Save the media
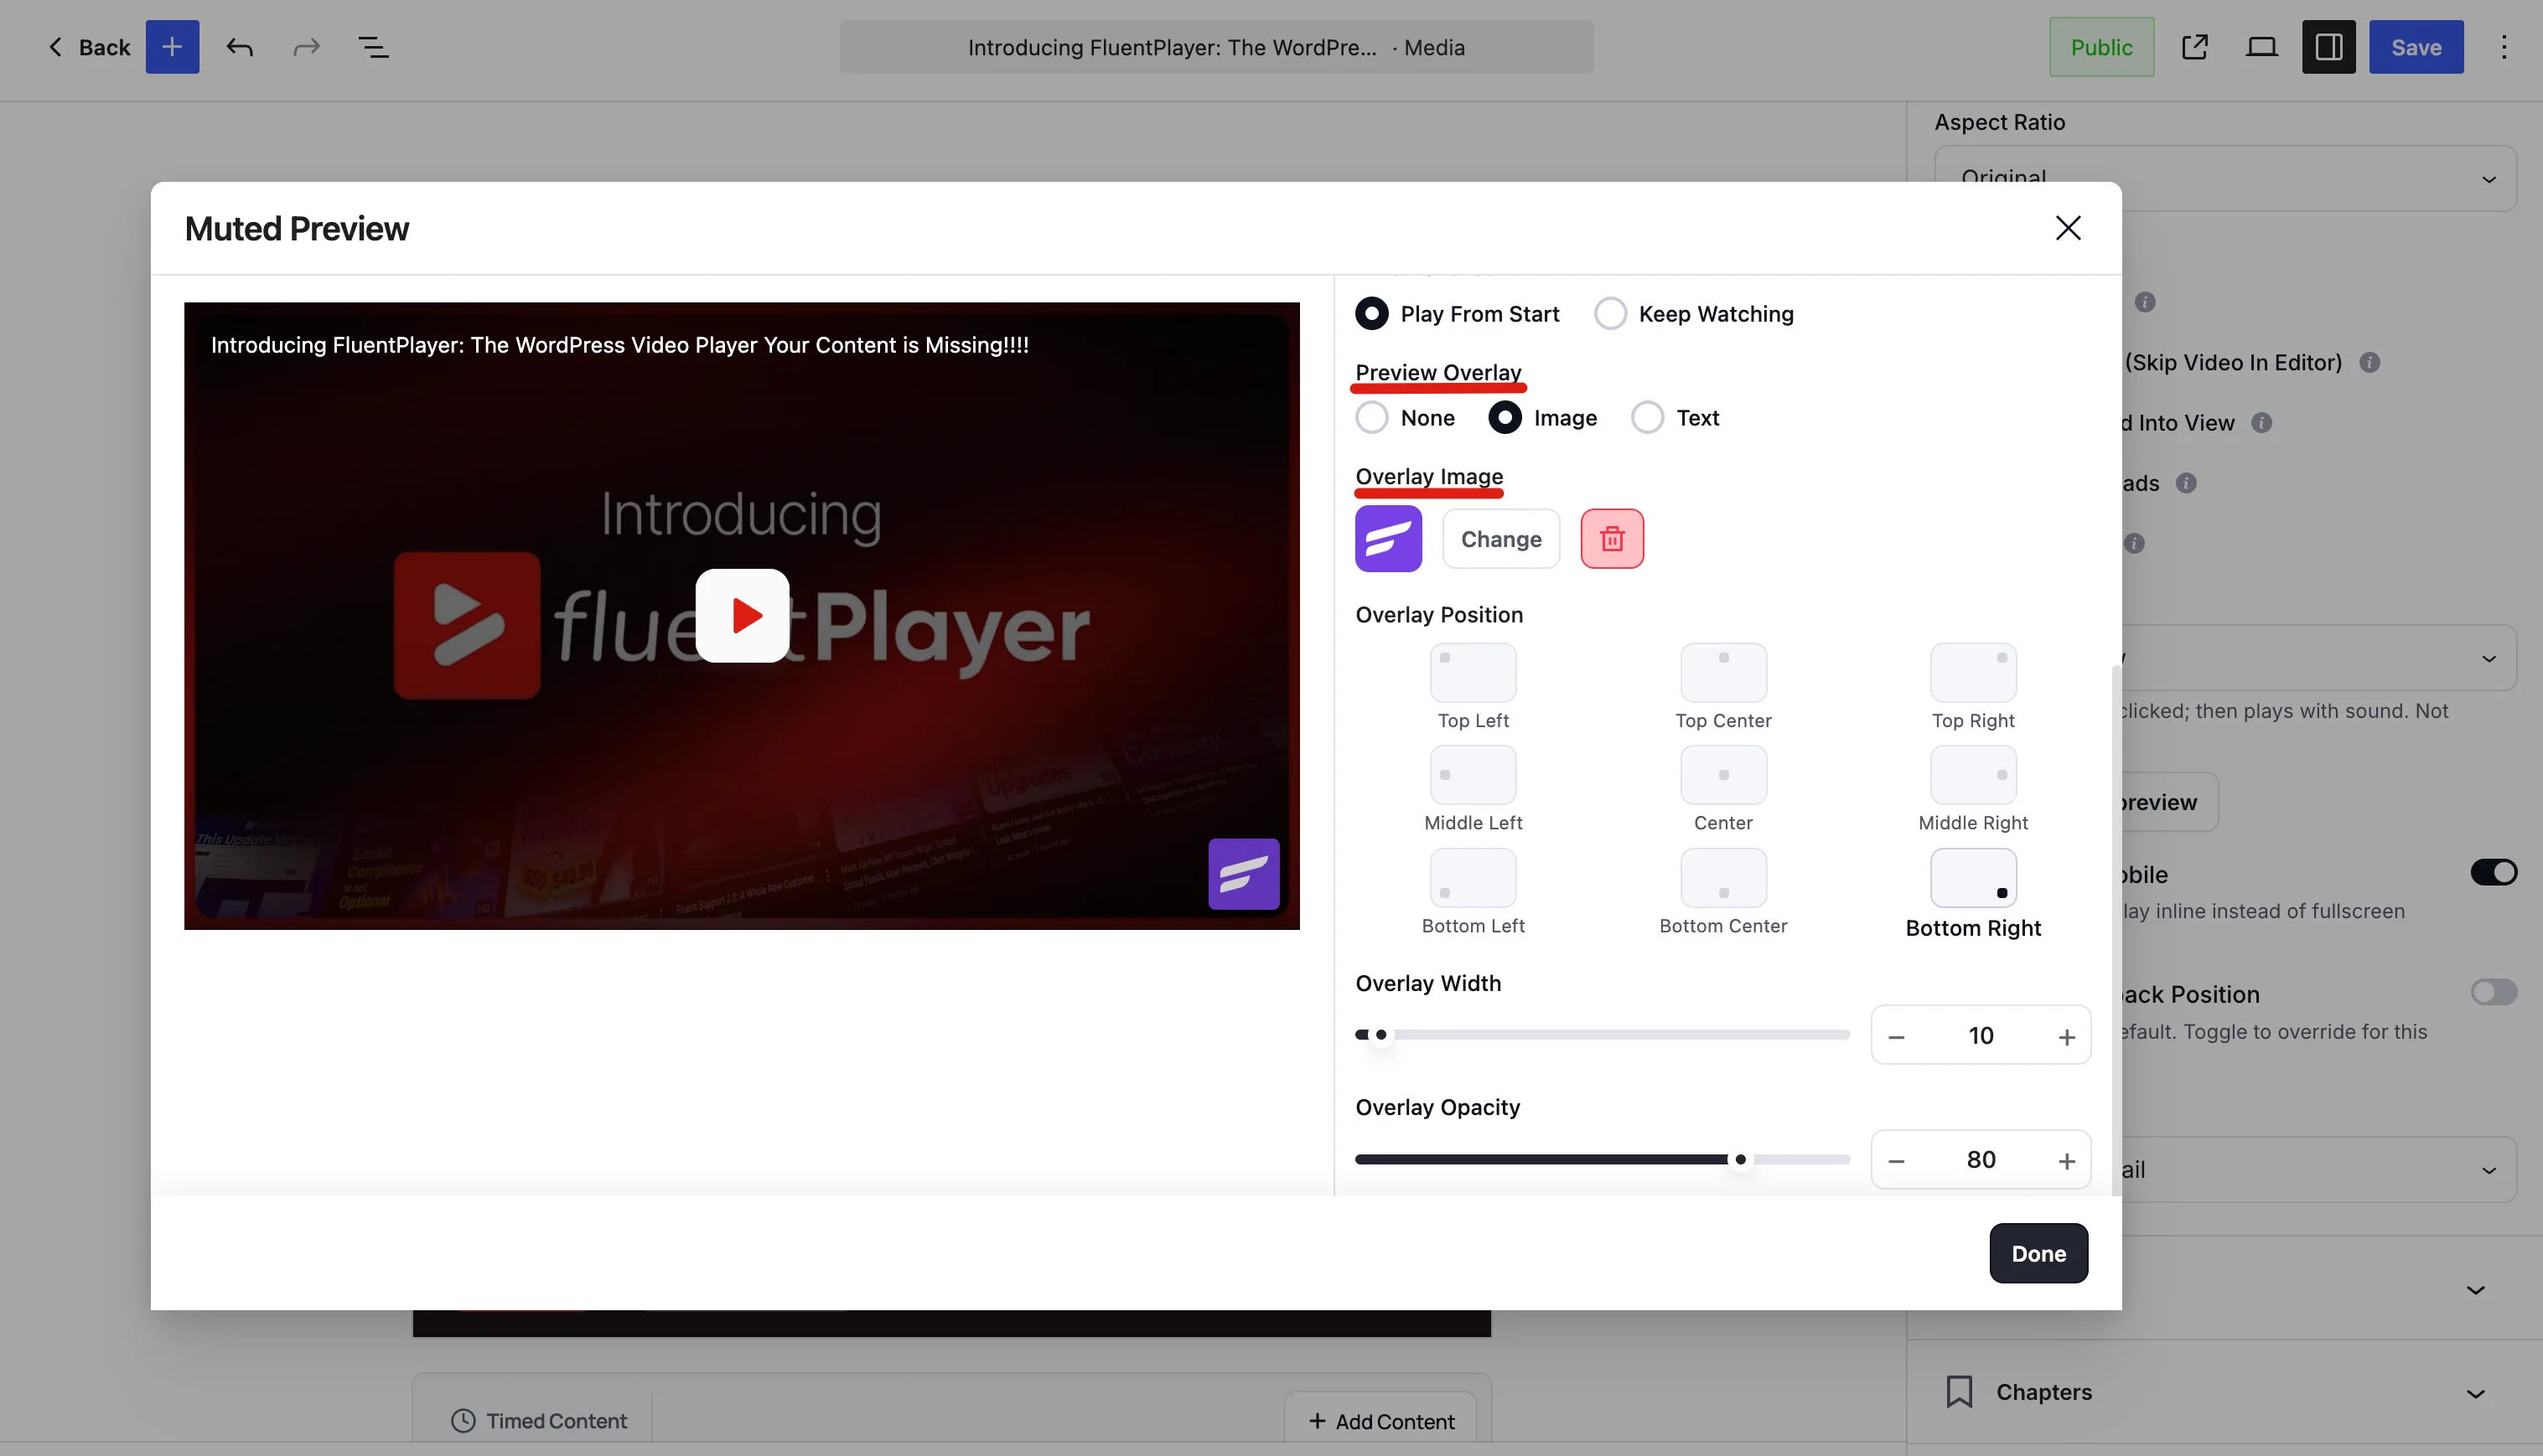Viewport: 2543px width, 1456px height. (2415, 47)
